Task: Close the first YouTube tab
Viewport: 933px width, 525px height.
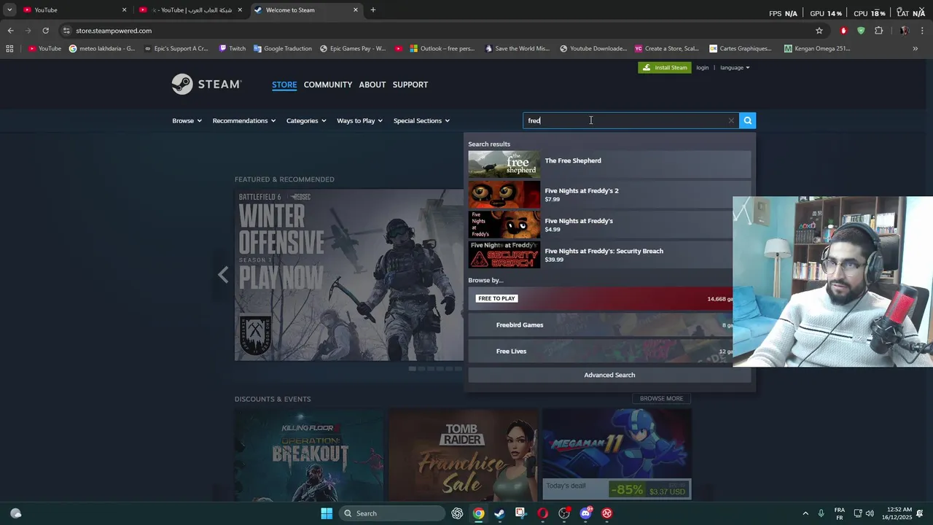Action: [x=124, y=9]
